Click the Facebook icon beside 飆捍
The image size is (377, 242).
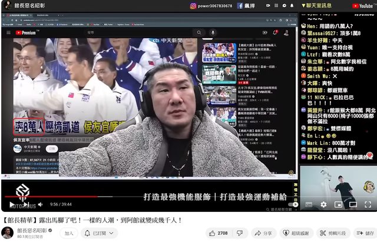point(240,6)
